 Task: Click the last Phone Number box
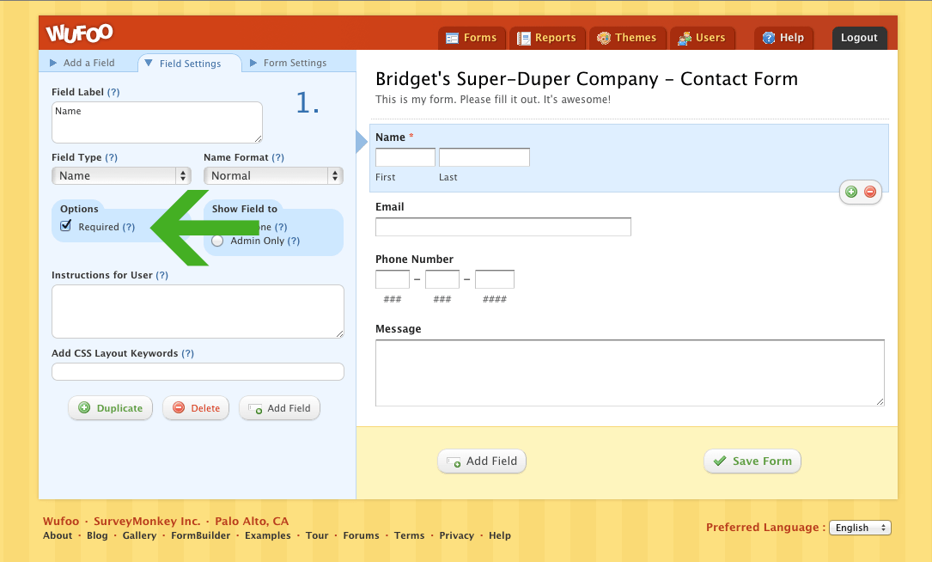pyautogui.click(x=495, y=279)
